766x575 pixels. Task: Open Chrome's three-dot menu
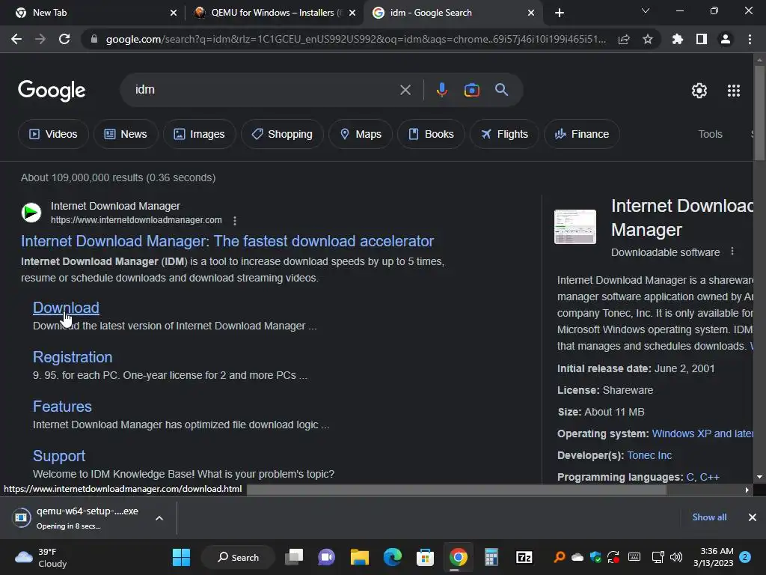pos(750,39)
